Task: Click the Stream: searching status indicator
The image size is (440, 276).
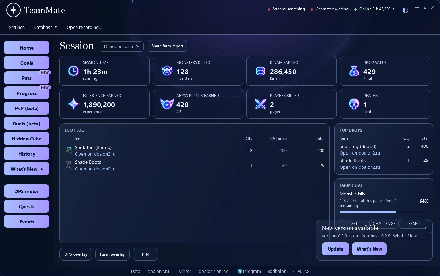Action: (286, 9)
